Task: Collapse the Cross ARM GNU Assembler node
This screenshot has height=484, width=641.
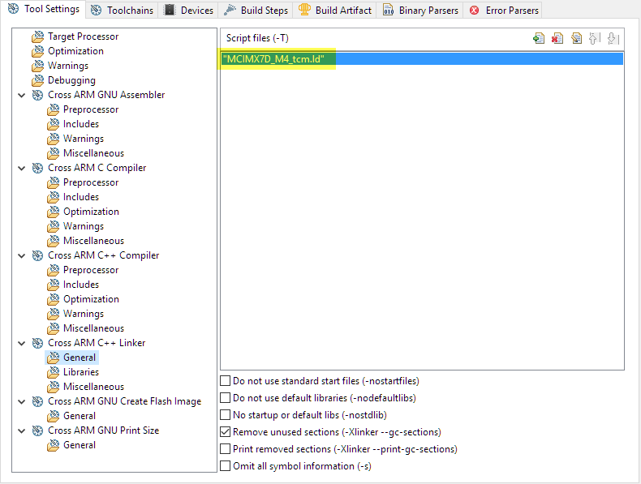Action: coord(22,95)
